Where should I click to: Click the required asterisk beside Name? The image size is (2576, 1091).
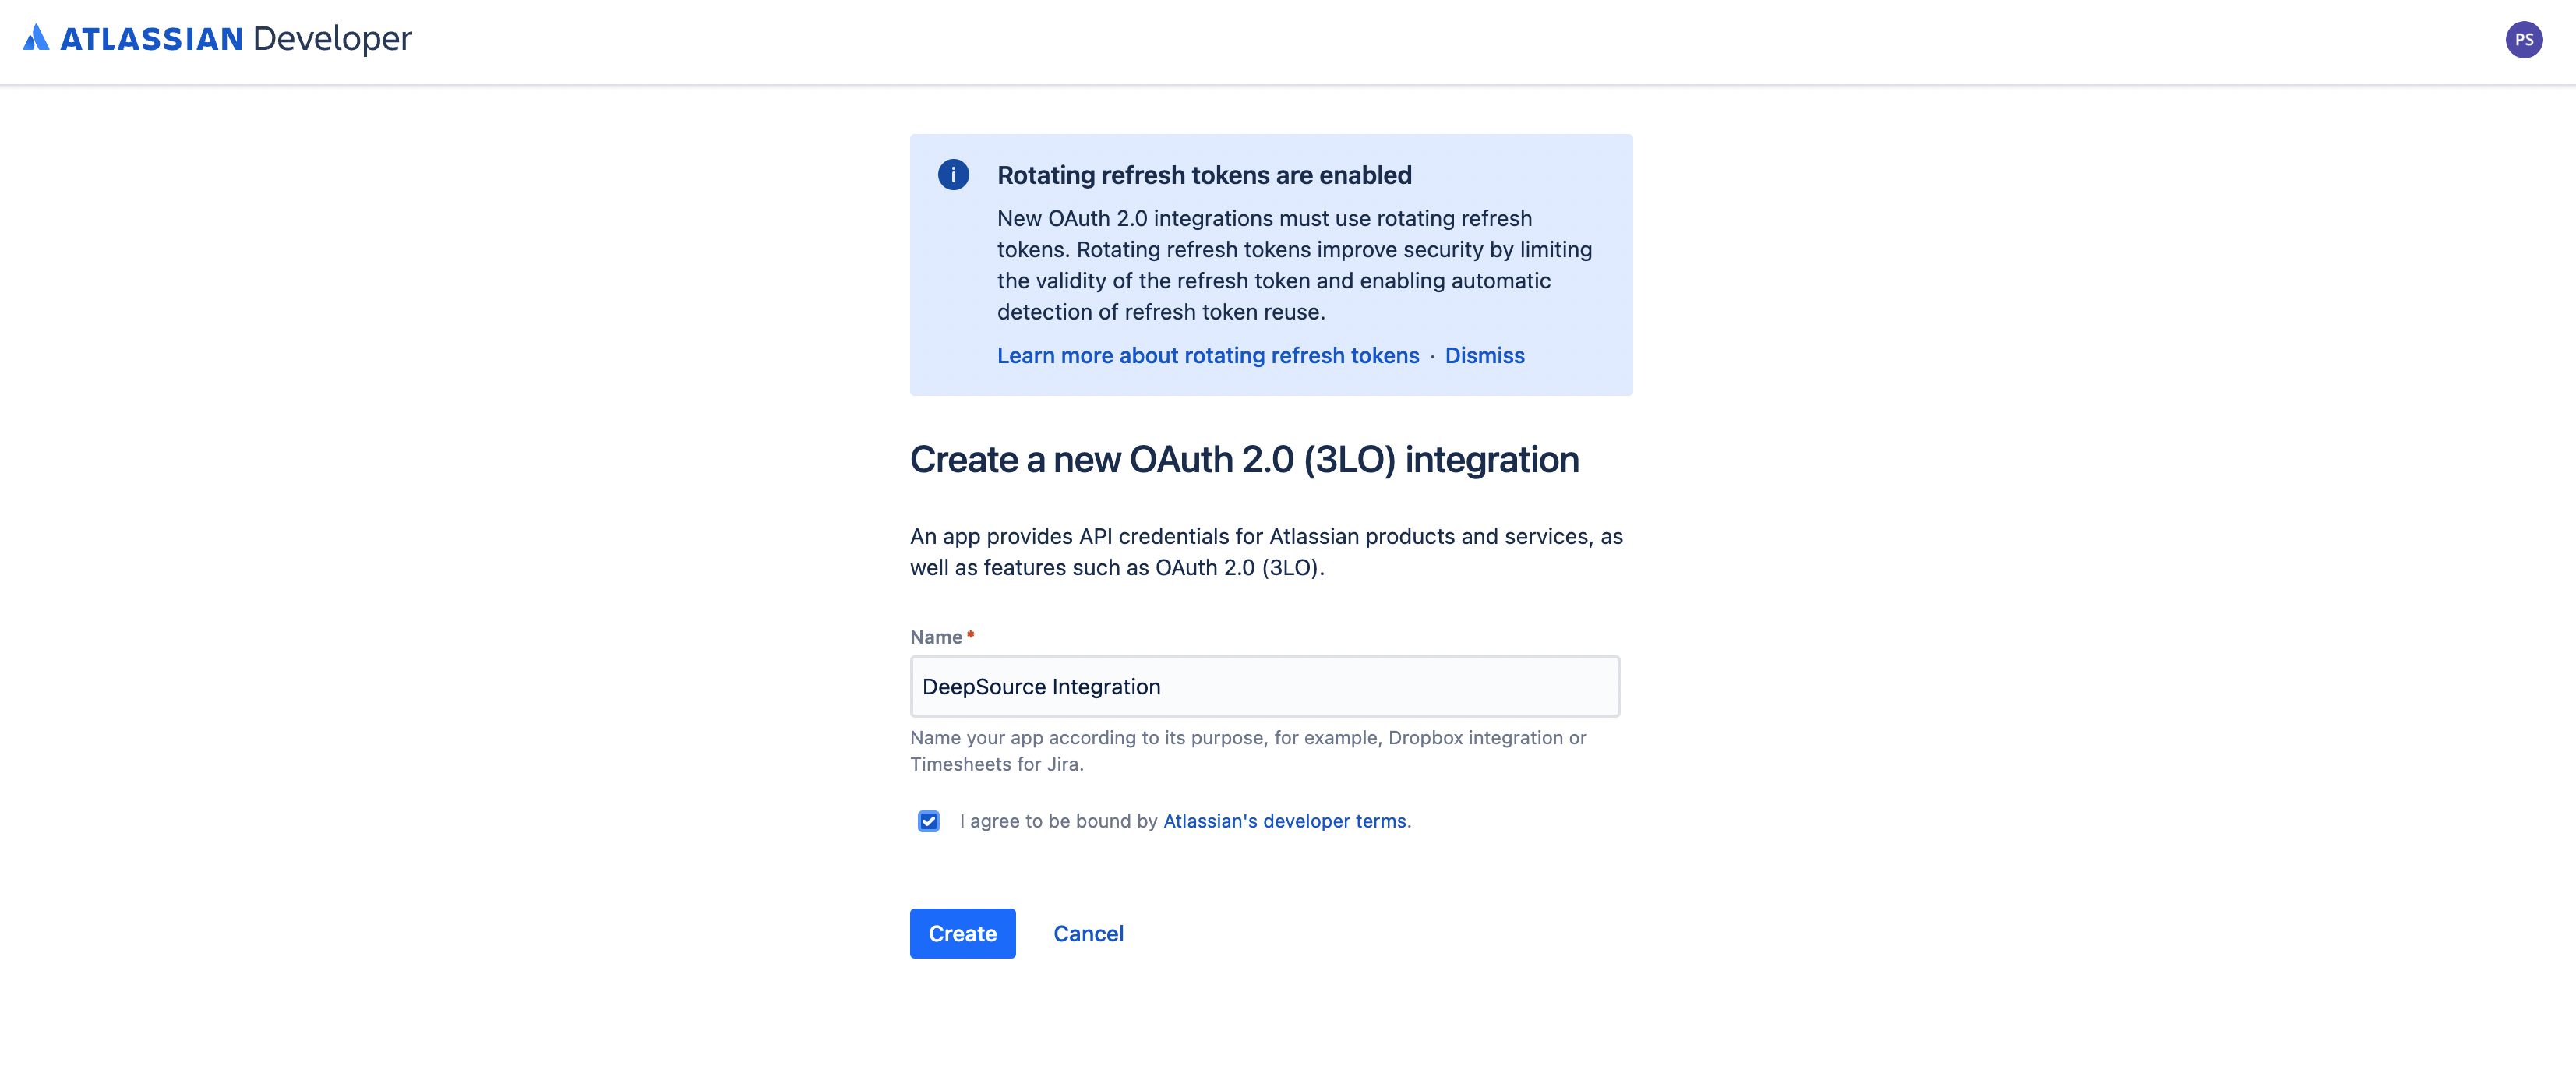tap(970, 634)
